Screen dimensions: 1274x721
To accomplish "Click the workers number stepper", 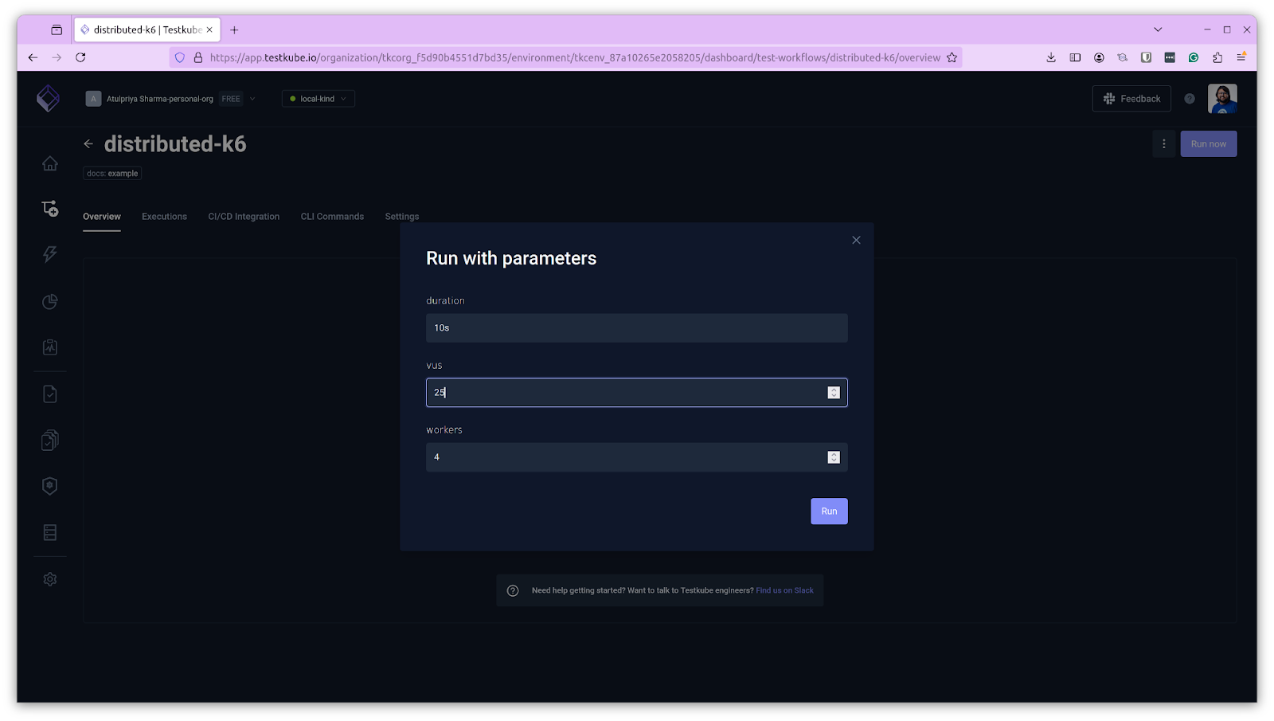I will [x=834, y=457].
